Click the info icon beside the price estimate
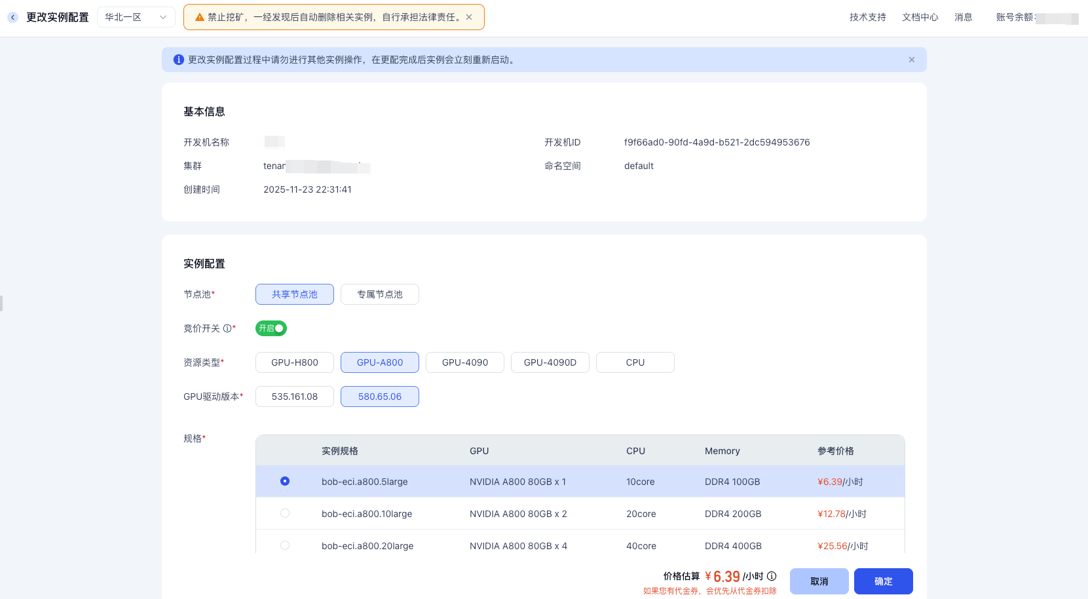The height and width of the screenshot is (599, 1088). pos(772,576)
